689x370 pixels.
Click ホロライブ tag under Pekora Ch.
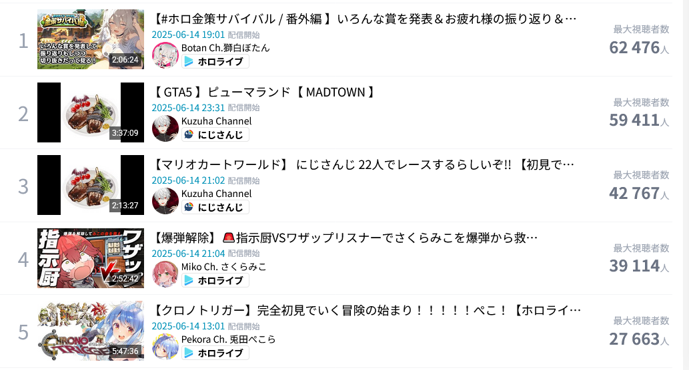215,353
